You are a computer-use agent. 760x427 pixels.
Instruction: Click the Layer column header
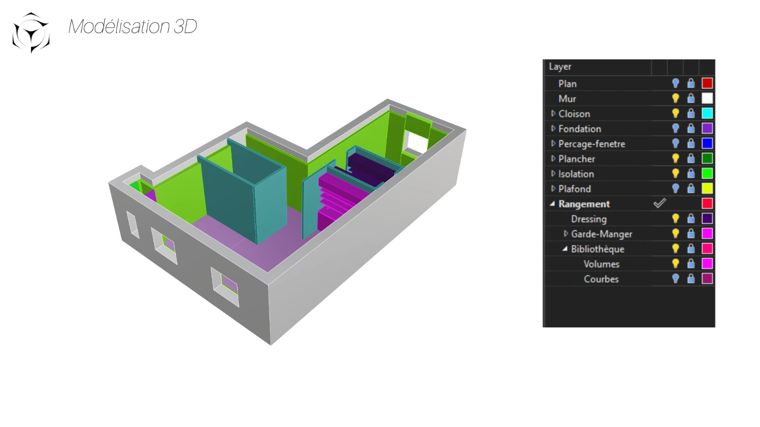[560, 67]
